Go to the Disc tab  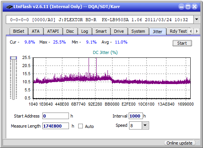coord(70,31)
